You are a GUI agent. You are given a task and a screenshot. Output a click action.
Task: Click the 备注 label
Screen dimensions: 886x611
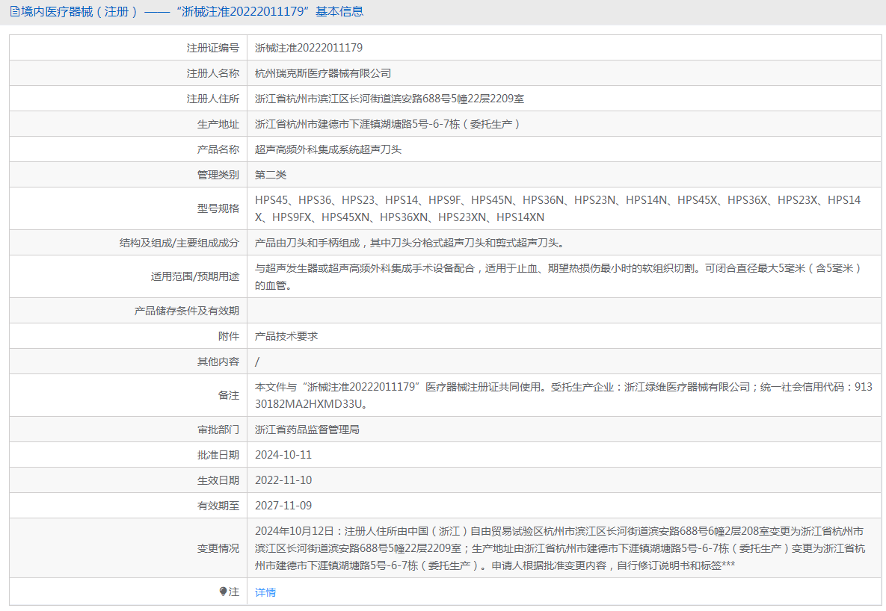[229, 395]
